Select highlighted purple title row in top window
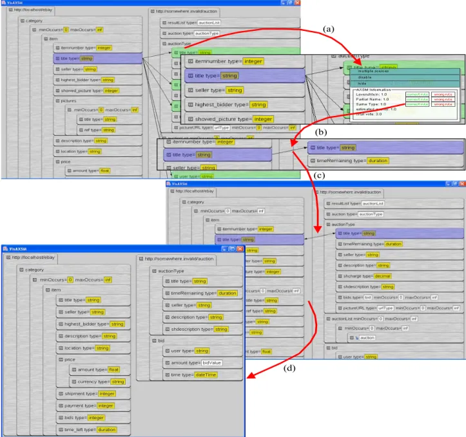 [x=98, y=59]
